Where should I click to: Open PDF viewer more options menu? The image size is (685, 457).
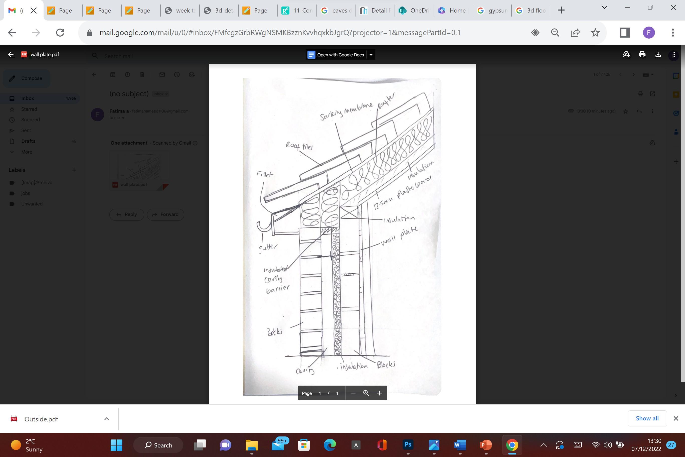pos(674,55)
